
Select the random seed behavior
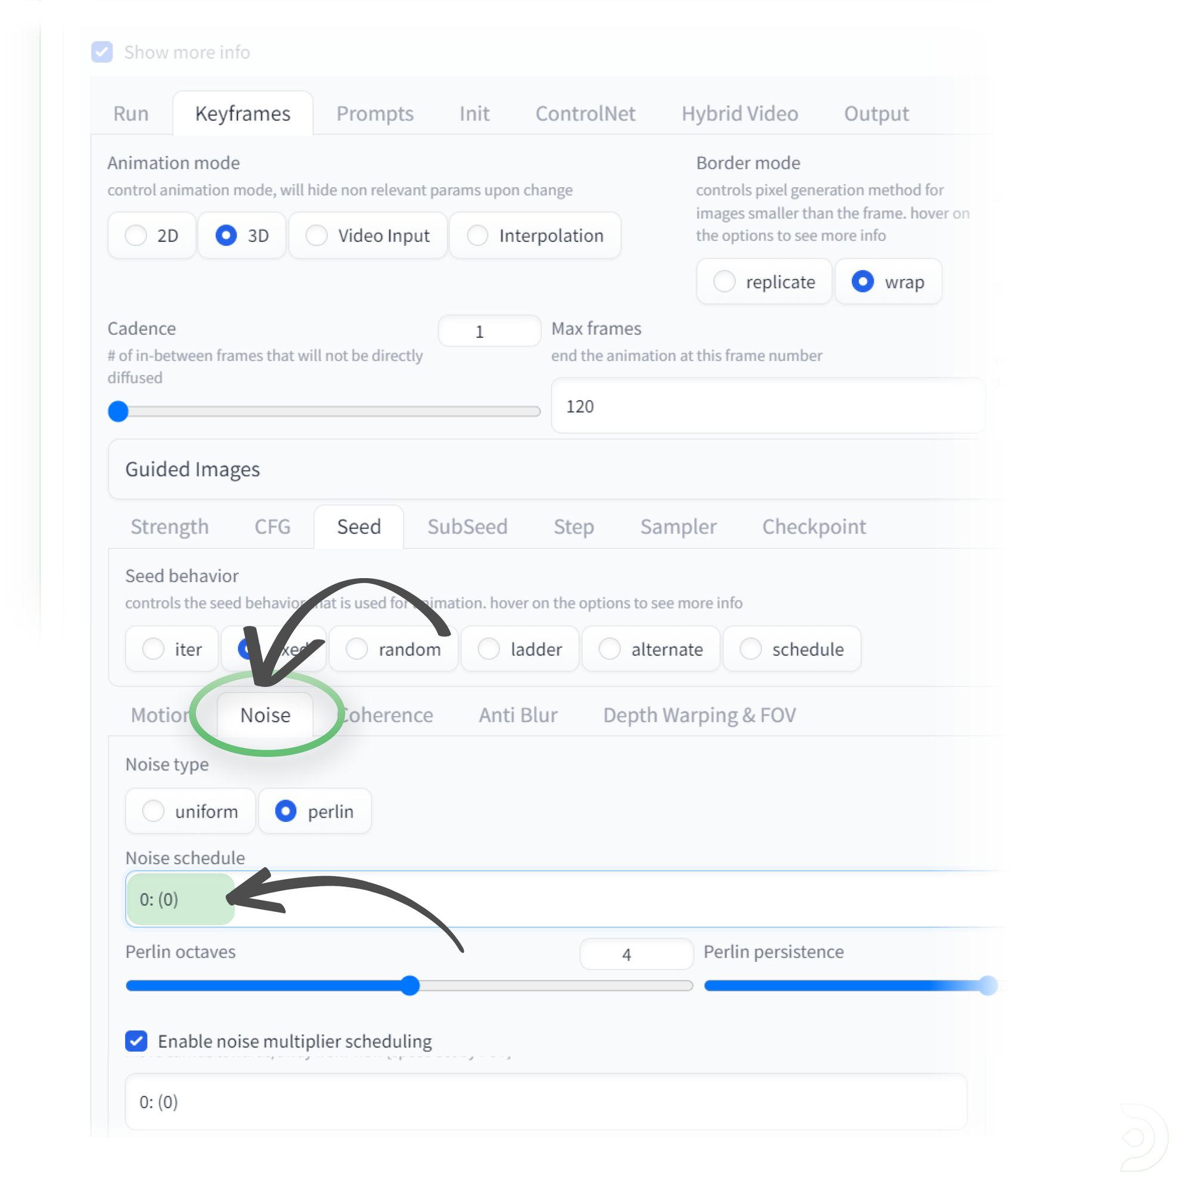coord(356,648)
